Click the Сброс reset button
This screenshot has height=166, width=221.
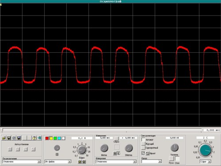[116, 139]
